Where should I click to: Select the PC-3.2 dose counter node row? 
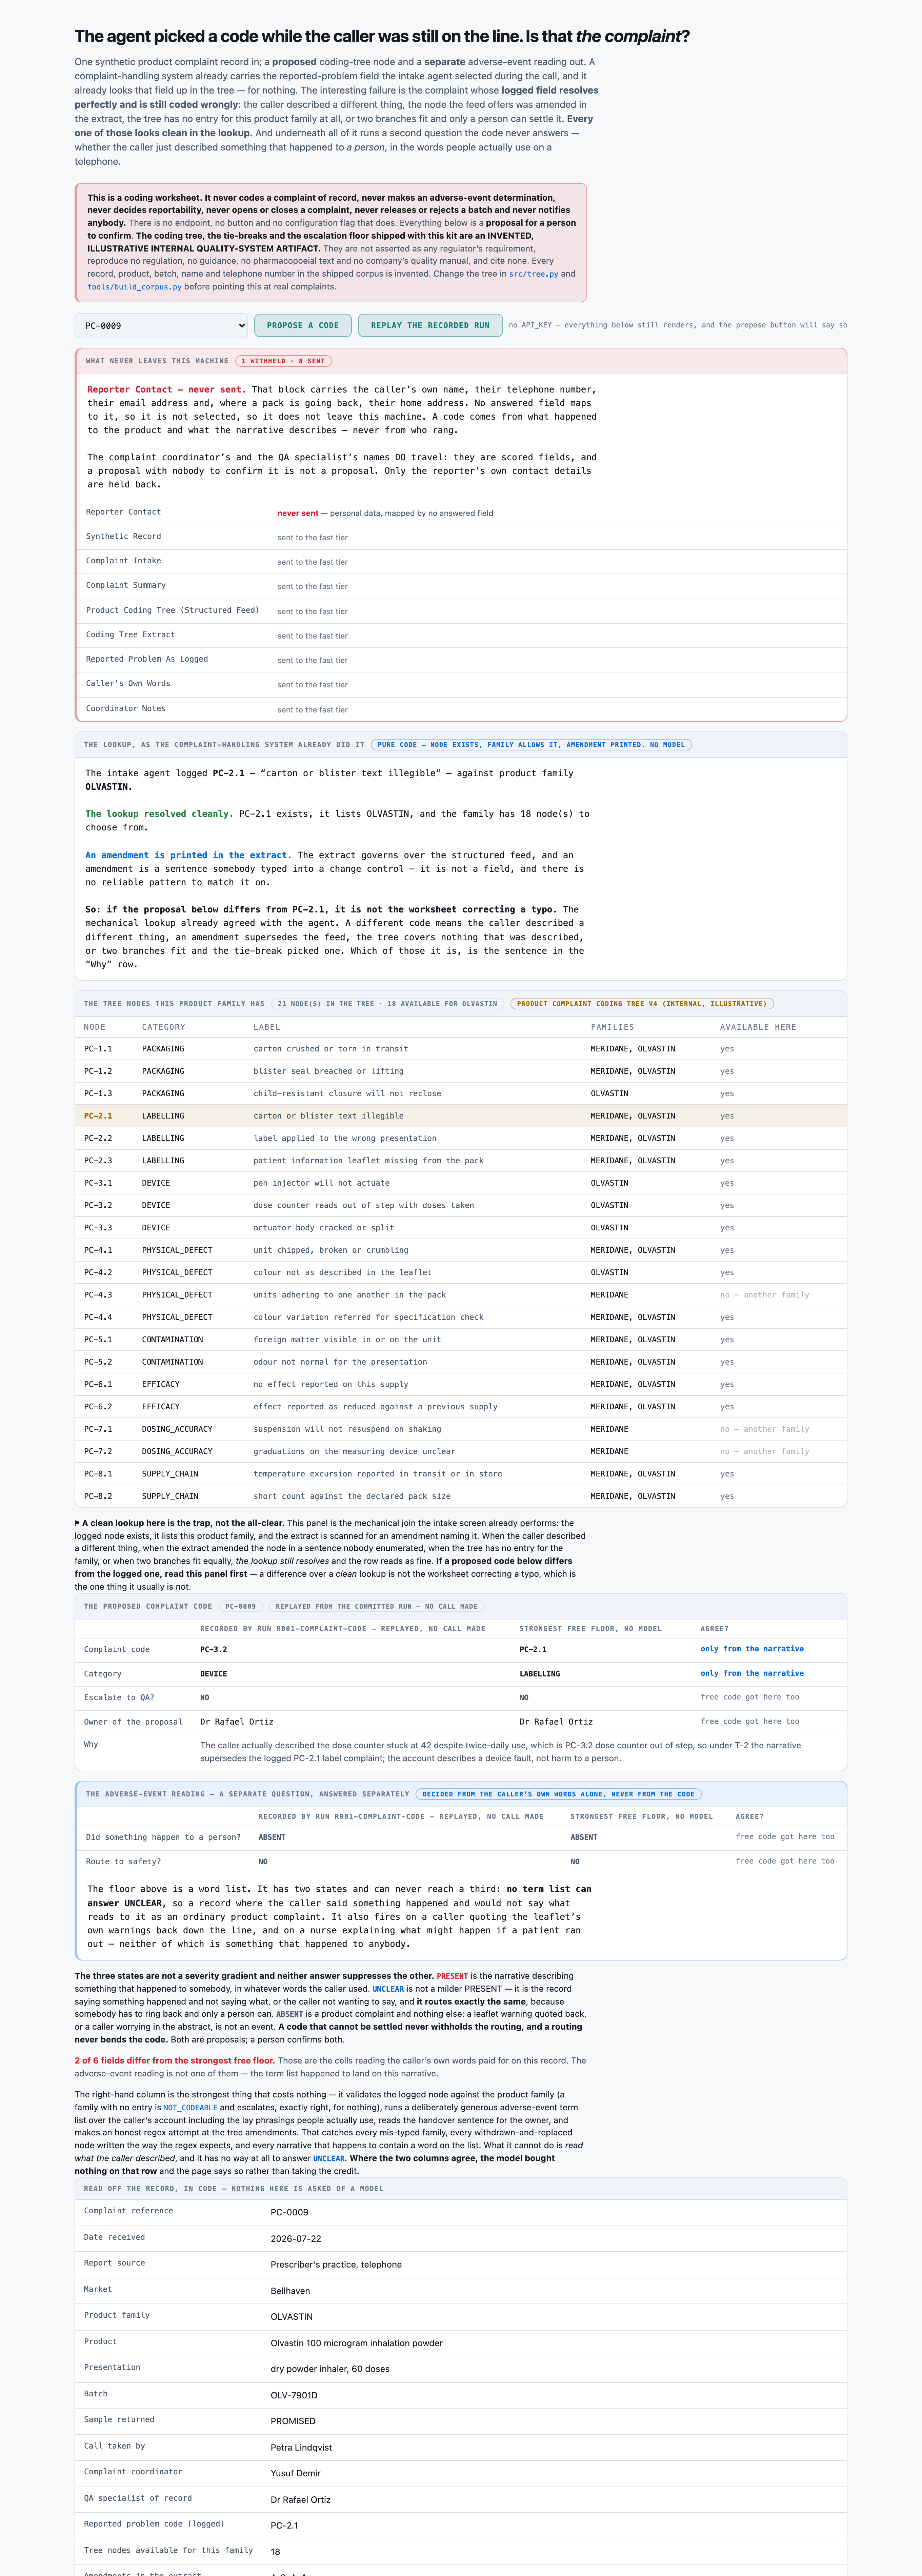coord(461,1205)
